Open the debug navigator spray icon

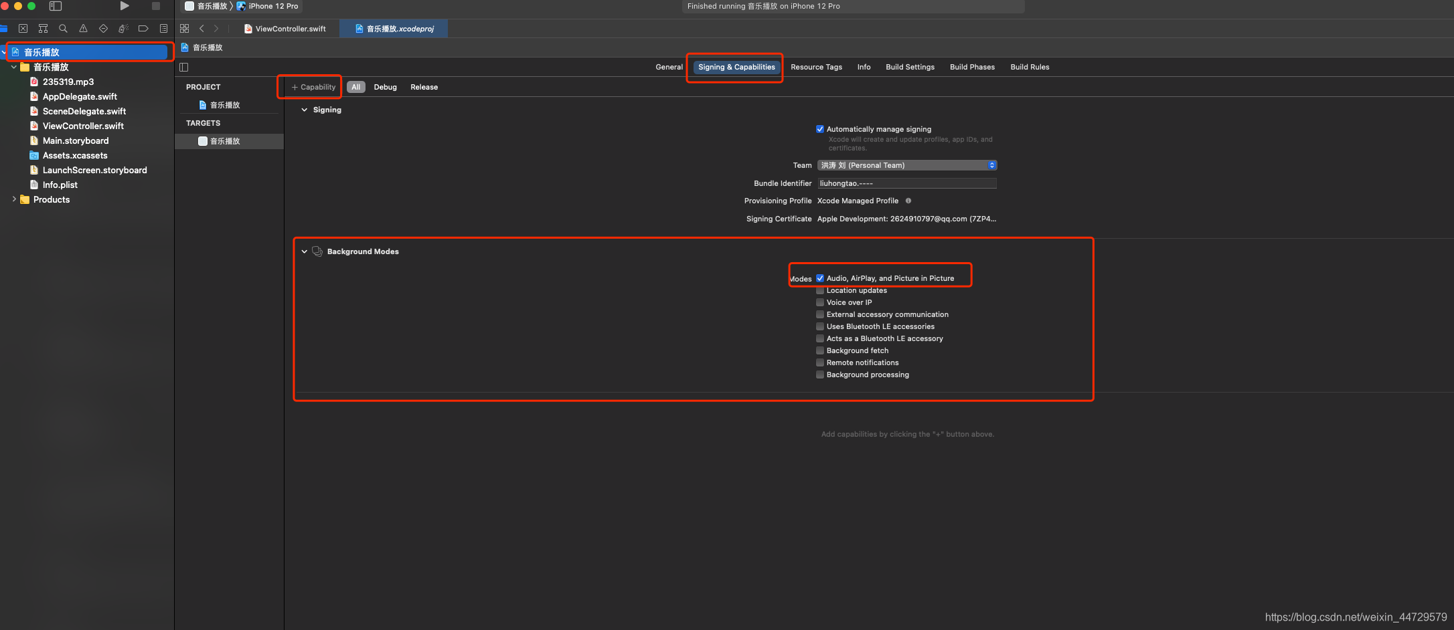(x=123, y=29)
